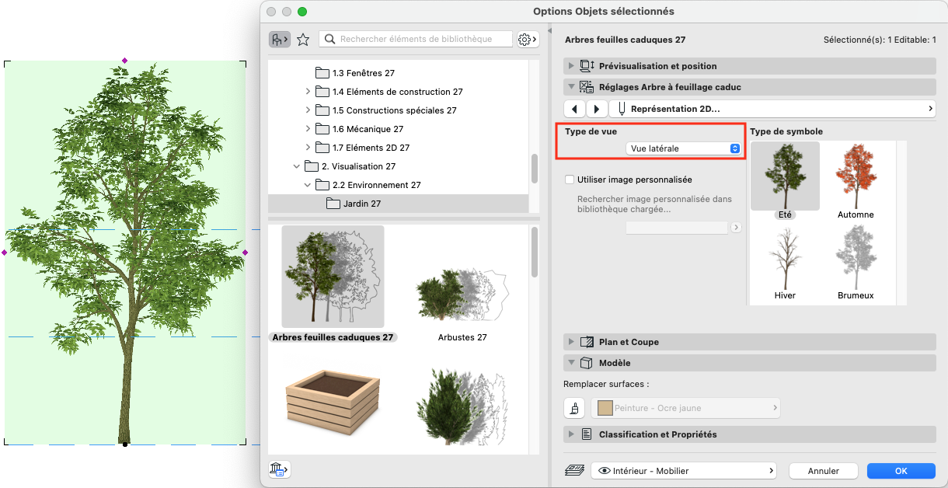
Task: Enable Utiliser image personnalisée checkbox
Action: 570,180
